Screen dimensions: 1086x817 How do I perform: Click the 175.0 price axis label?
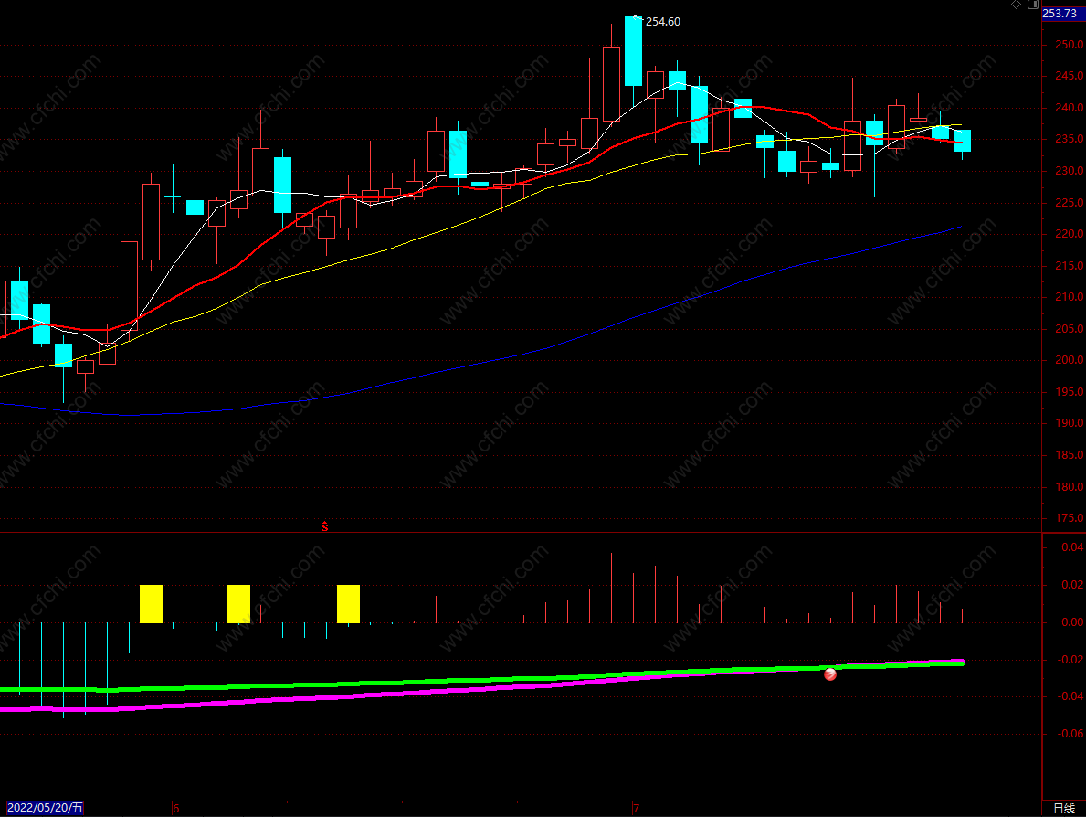[1069, 517]
